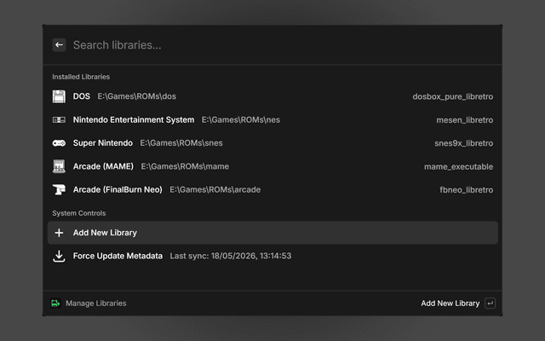This screenshot has height=341, width=545.
Task: Click the mesen_libretro core name
Action: (x=465, y=119)
